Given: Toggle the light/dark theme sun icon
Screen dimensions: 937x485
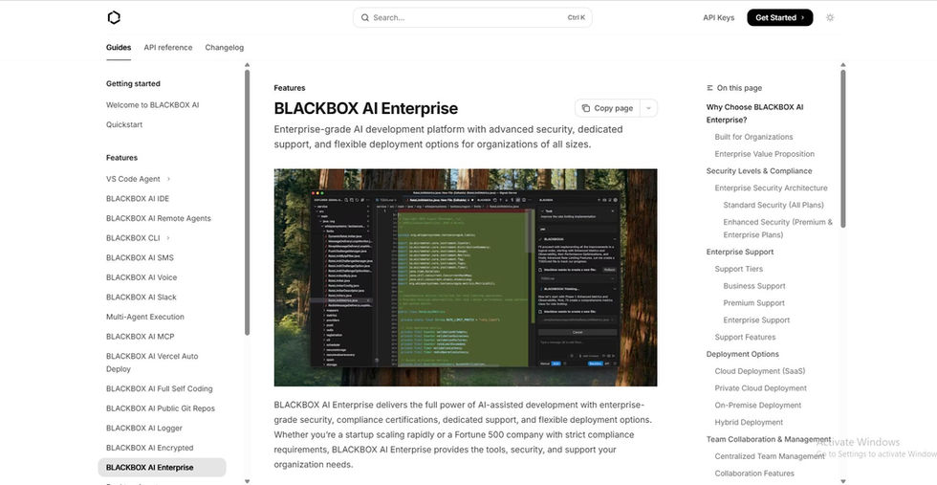Looking at the screenshot, I should pos(830,18).
